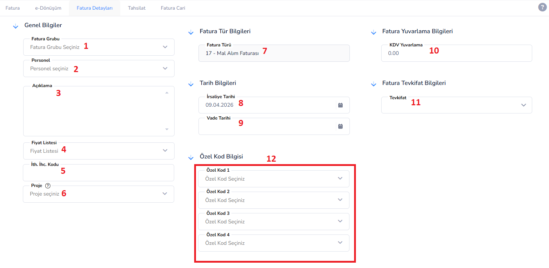Switch to the Tahsilat tab

pyautogui.click(x=137, y=8)
